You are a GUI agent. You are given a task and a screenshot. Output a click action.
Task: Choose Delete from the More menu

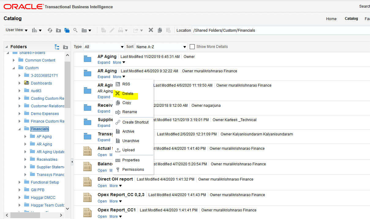coord(133,94)
